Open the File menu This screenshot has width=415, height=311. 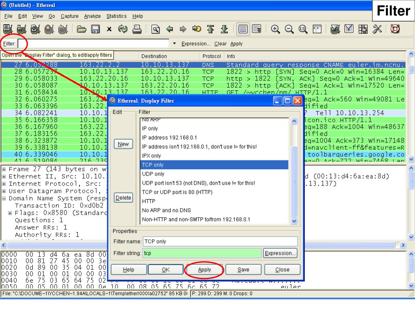coord(8,16)
